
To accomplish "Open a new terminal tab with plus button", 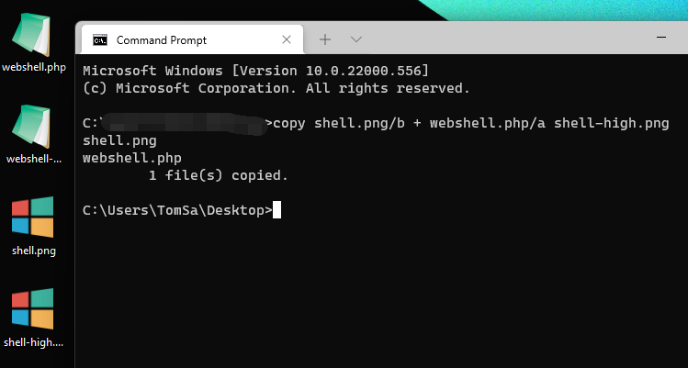I will click(x=324, y=39).
